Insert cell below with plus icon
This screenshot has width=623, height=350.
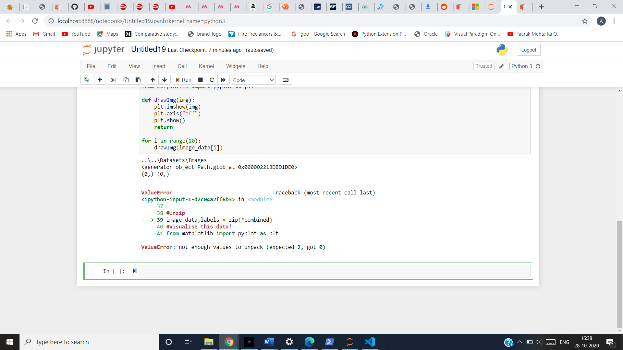click(100, 80)
